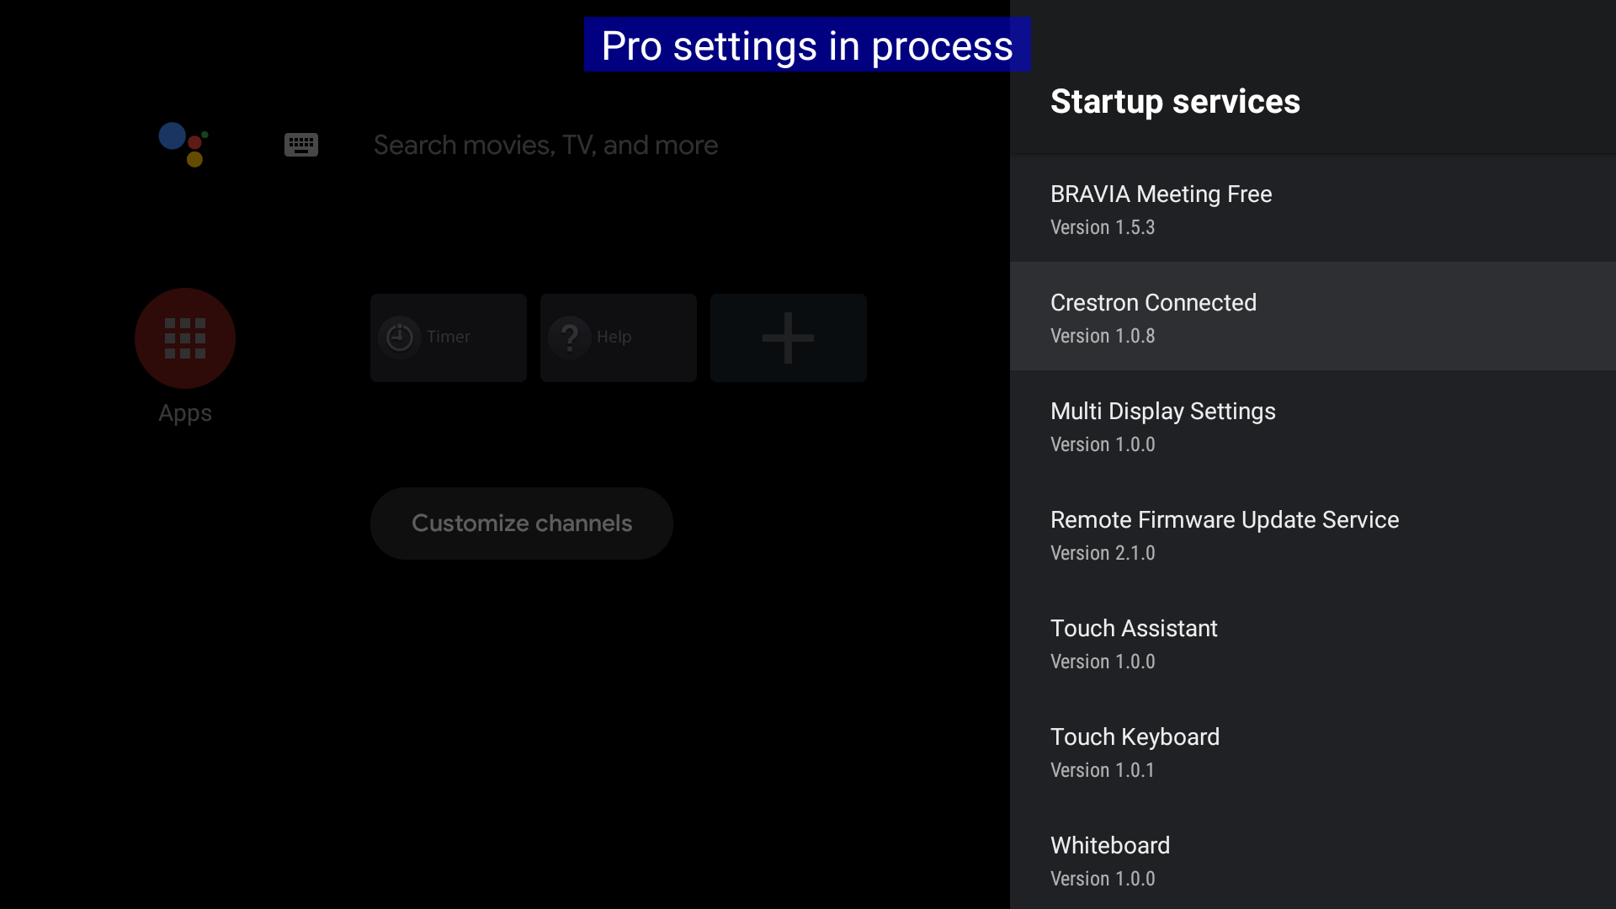The height and width of the screenshot is (909, 1616).
Task: Select BRAVIA Meeting Free service
Action: pyautogui.click(x=1312, y=209)
